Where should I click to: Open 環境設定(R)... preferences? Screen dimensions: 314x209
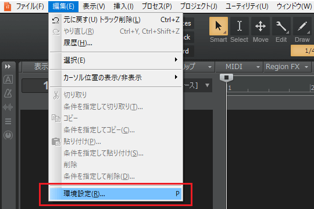(116, 193)
